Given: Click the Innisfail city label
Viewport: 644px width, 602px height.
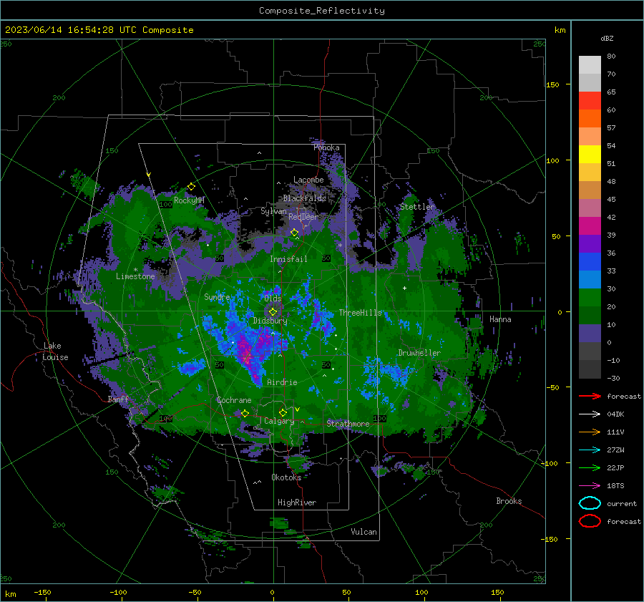Looking at the screenshot, I should coord(288,259).
